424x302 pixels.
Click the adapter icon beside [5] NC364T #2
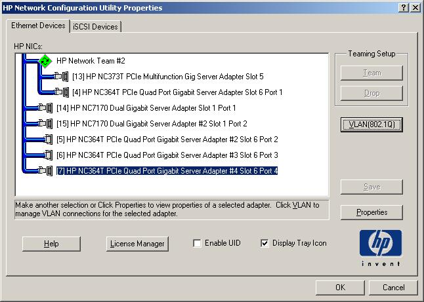[48, 140]
